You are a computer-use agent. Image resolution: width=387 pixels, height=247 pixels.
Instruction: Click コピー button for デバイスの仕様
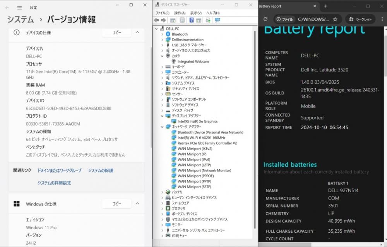point(116,32)
